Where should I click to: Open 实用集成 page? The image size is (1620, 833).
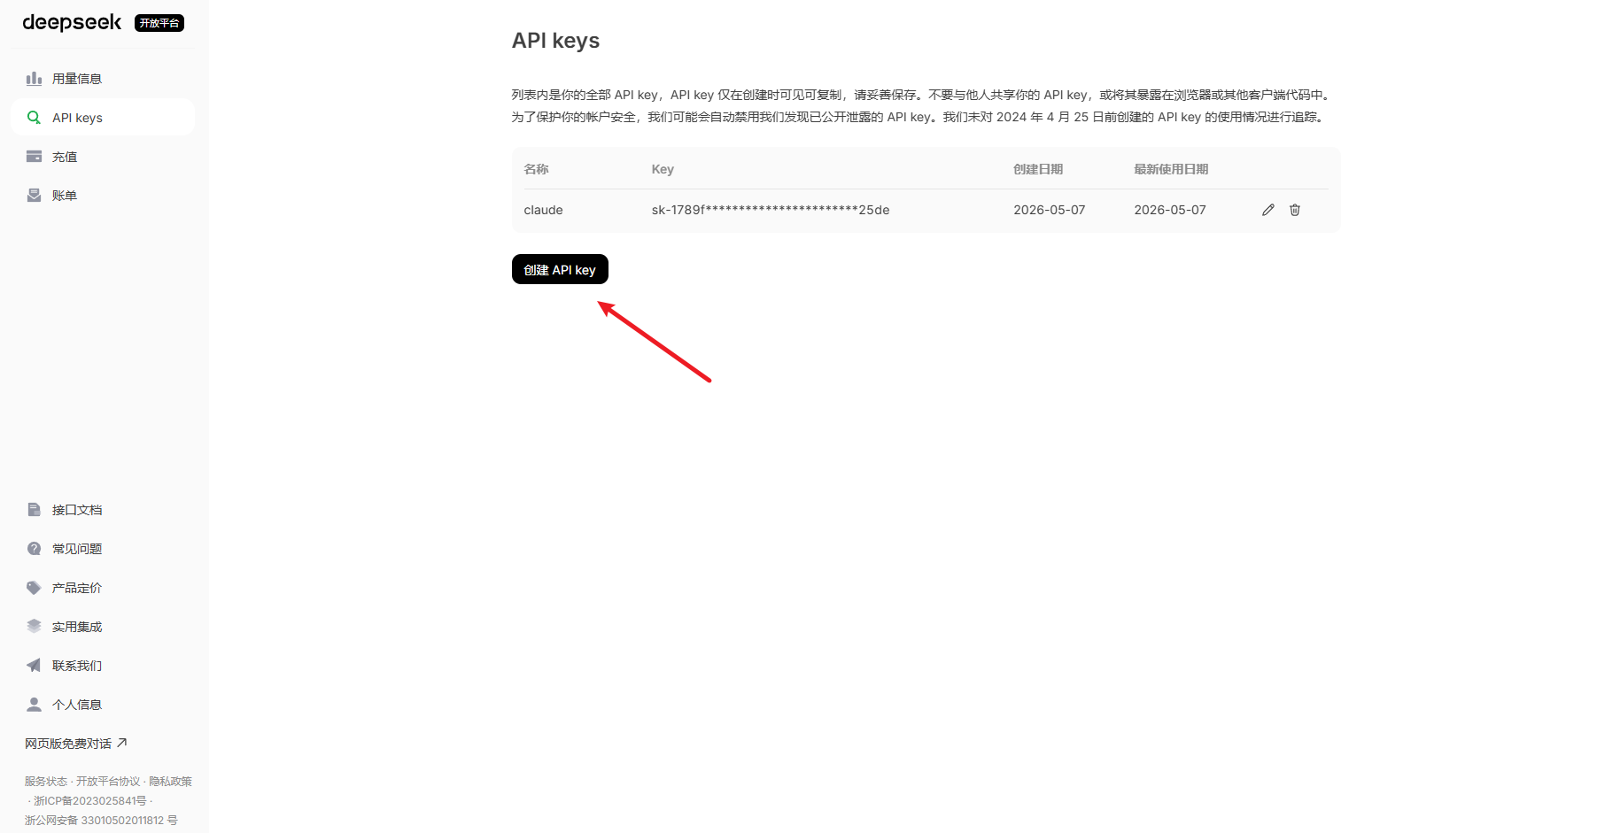[103, 627]
